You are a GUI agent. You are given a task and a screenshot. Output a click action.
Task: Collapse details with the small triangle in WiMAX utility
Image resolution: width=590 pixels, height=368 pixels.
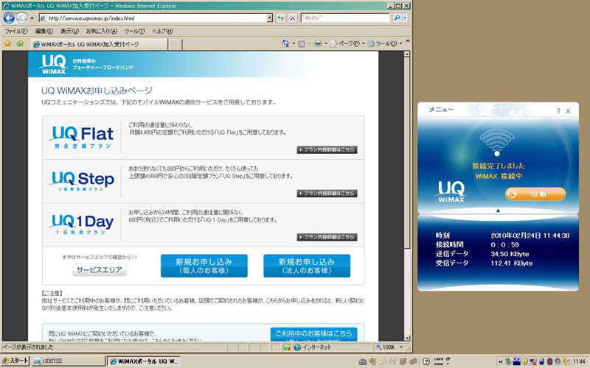[x=498, y=210]
